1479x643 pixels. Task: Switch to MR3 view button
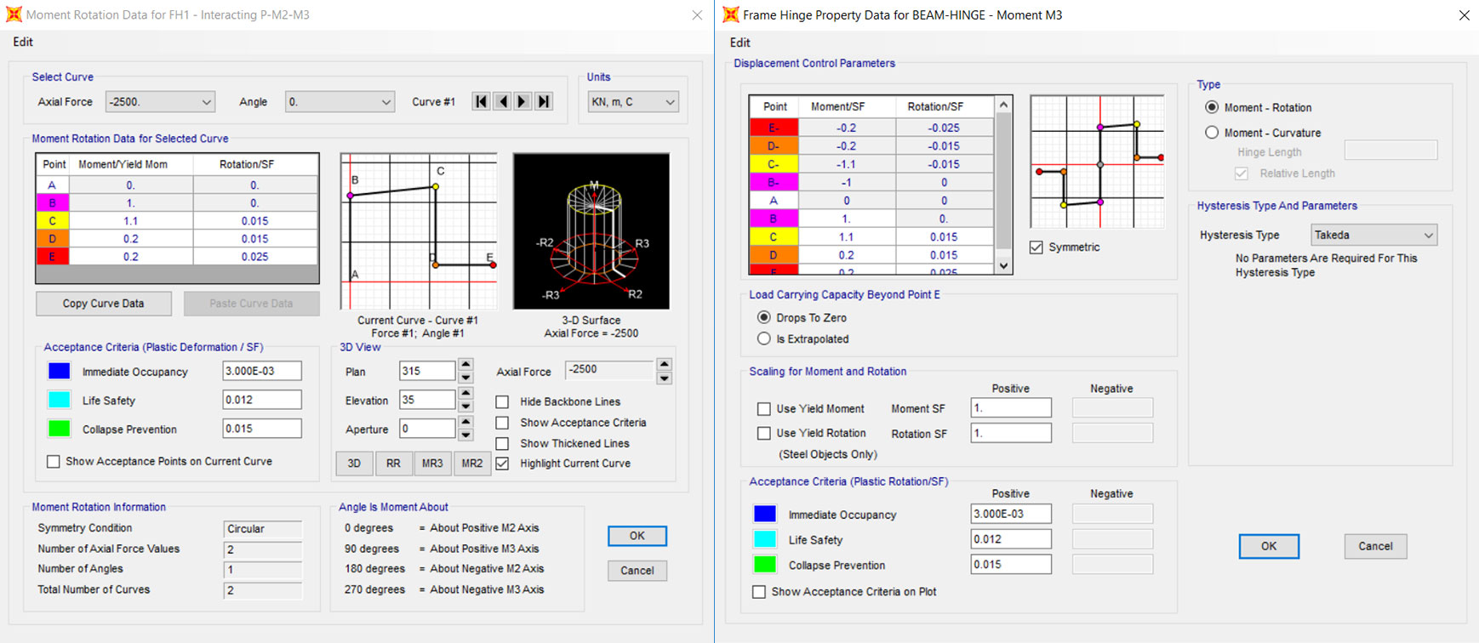pos(432,464)
